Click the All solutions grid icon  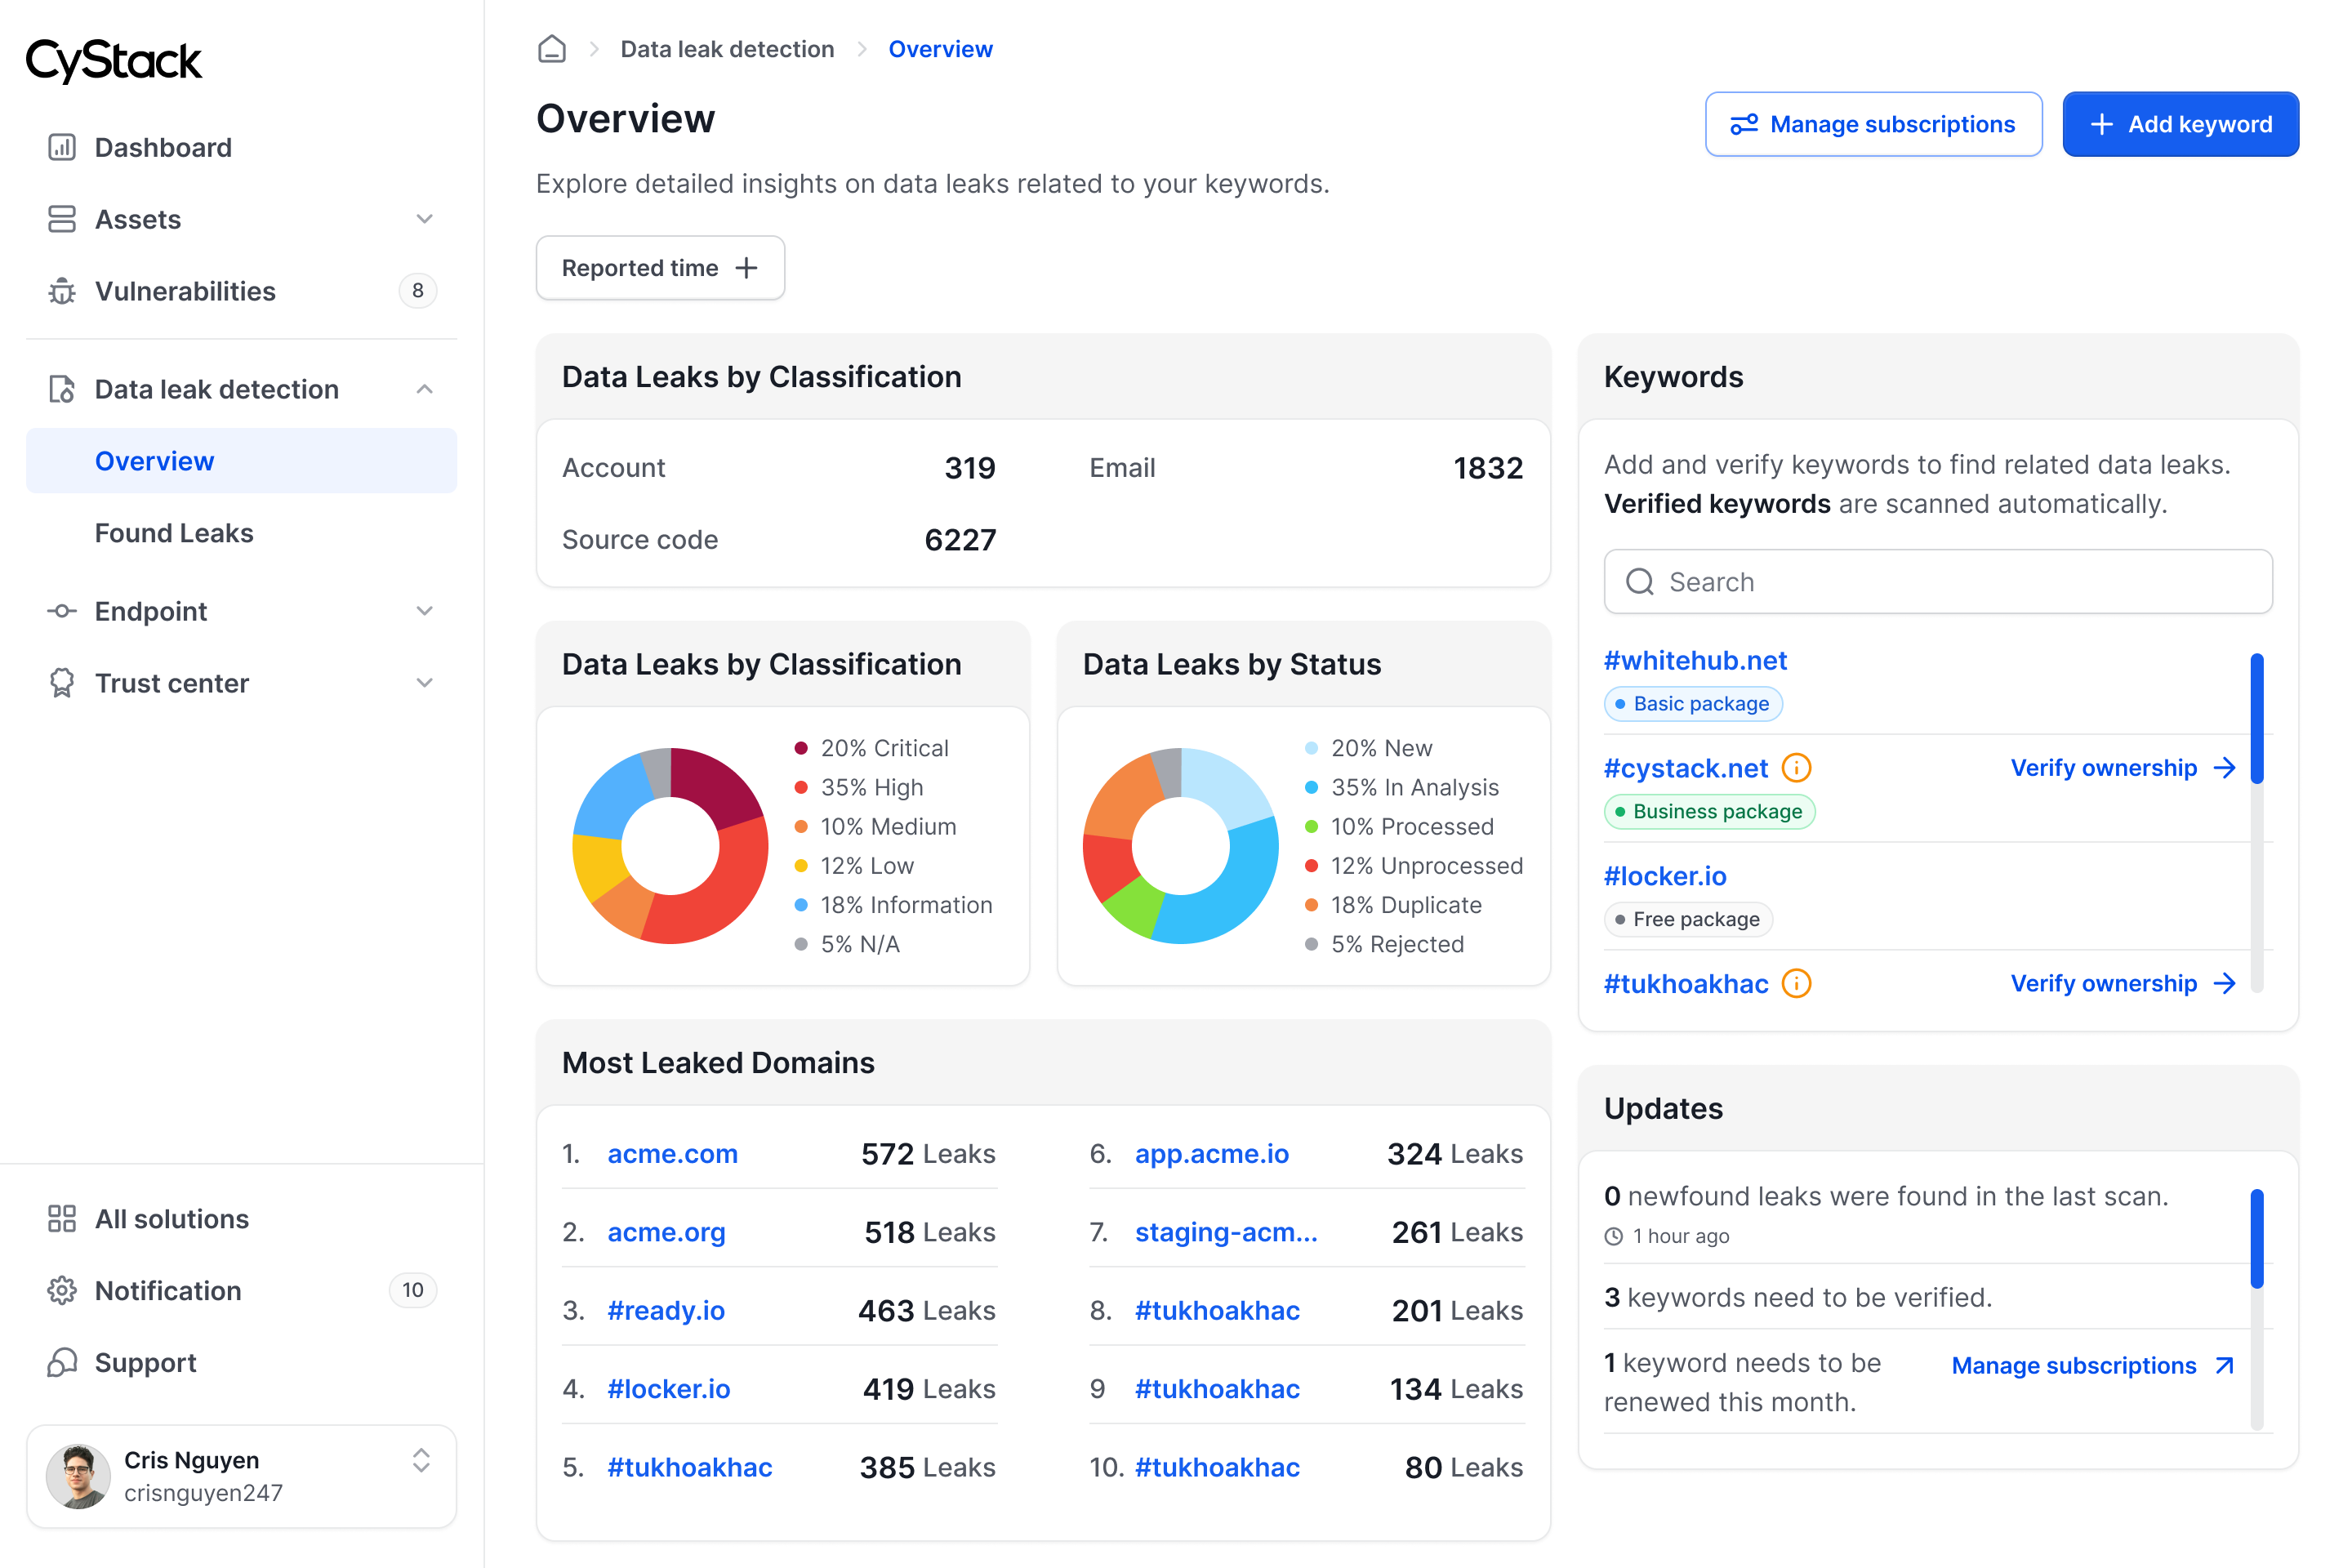tap(62, 1219)
